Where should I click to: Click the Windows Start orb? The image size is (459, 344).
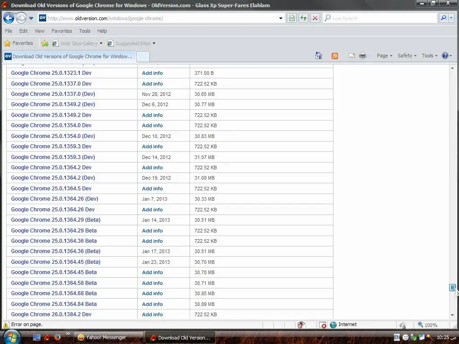pyautogui.click(x=11, y=337)
